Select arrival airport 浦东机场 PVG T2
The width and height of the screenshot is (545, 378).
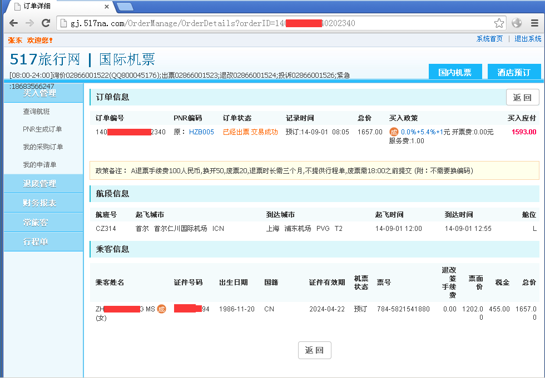pyautogui.click(x=313, y=229)
